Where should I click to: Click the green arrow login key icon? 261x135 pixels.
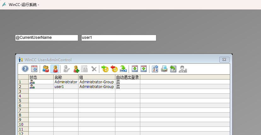point(105,69)
